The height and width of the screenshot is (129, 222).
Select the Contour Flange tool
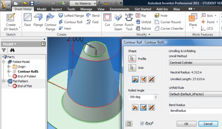pos(51,22)
